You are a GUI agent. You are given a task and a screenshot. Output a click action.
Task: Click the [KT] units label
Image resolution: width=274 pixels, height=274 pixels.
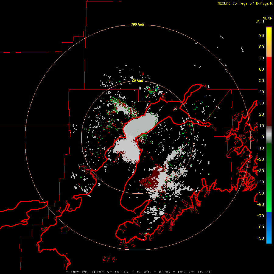point(260,21)
